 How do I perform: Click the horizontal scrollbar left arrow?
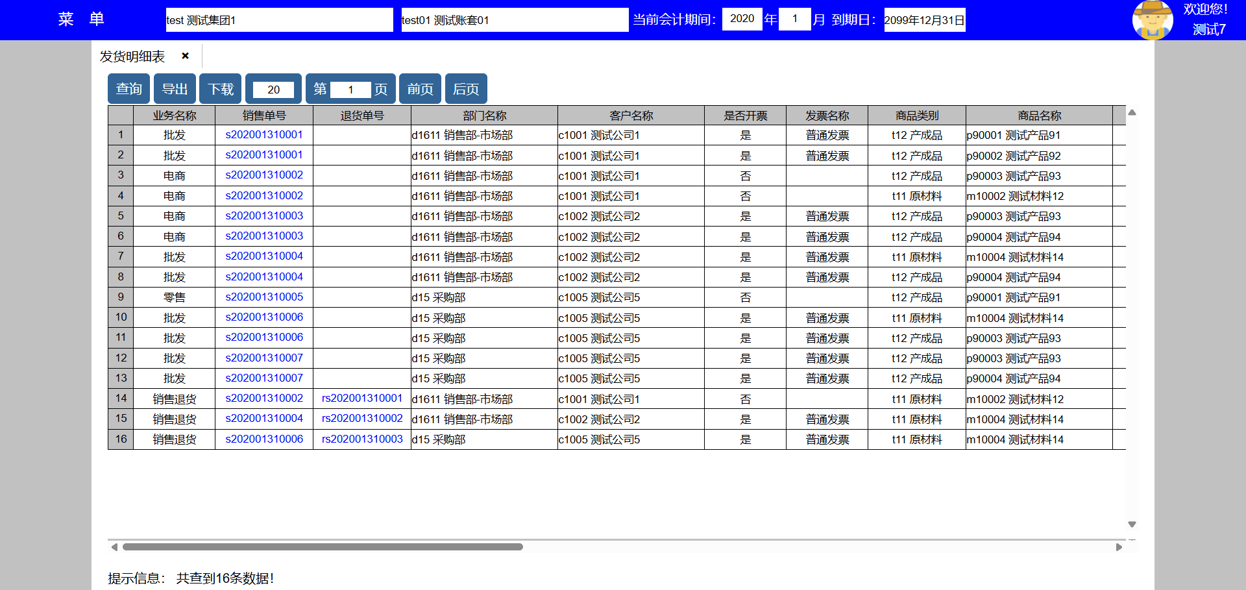[114, 547]
